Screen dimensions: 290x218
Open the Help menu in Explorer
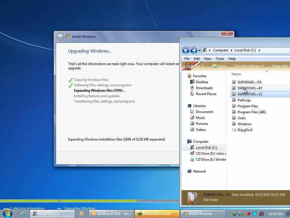[232, 58]
